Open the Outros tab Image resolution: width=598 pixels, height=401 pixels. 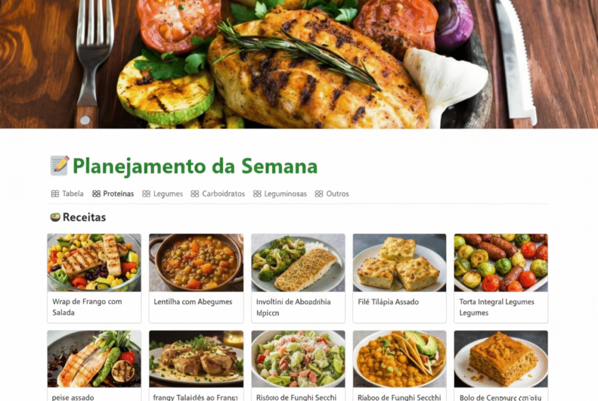click(332, 193)
